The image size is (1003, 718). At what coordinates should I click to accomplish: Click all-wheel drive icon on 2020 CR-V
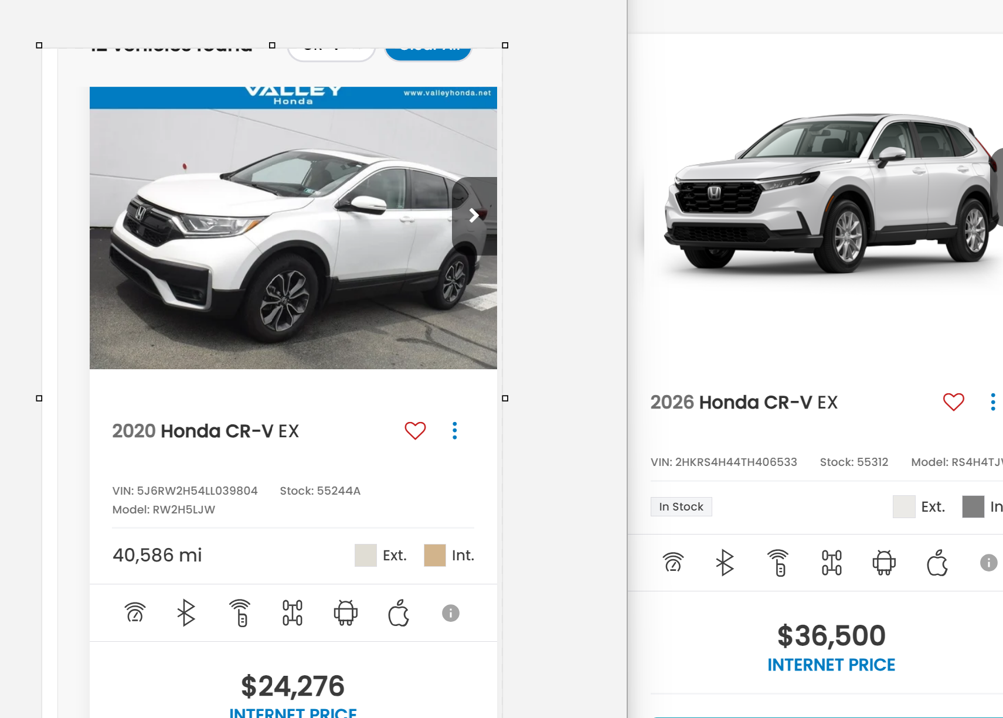(293, 612)
